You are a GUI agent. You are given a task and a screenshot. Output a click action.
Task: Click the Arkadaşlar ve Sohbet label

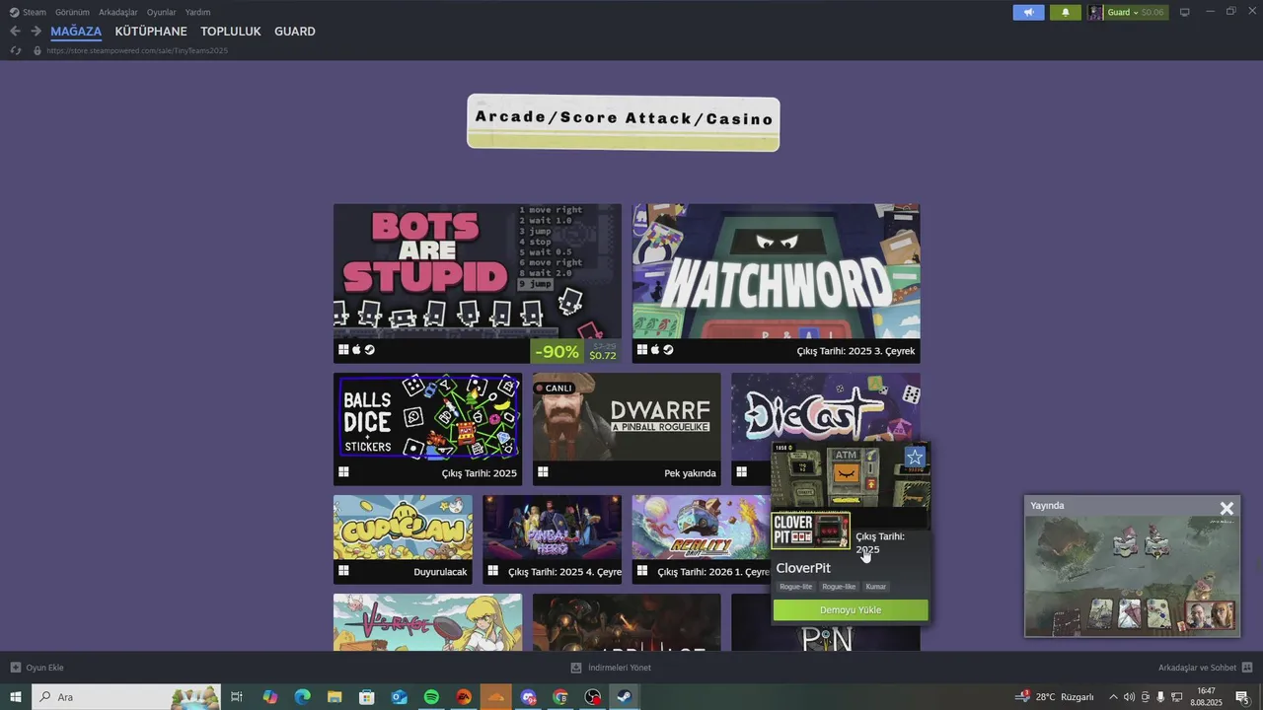(x=1197, y=668)
